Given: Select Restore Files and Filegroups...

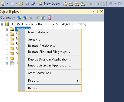Looking at the screenshot, I should [x=53, y=52].
